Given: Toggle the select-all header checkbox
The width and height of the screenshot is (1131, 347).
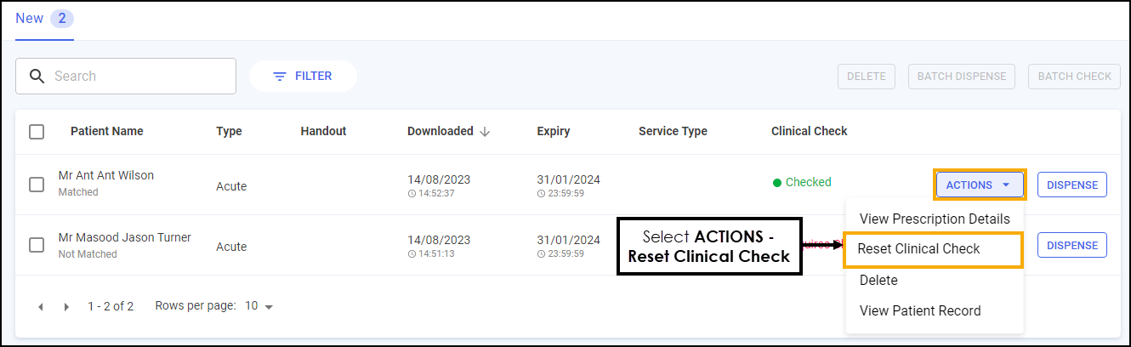Looking at the screenshot, I should point(37,132).
